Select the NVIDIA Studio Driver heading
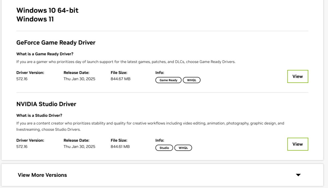This screenshot has width=328, height=188. 46,104
